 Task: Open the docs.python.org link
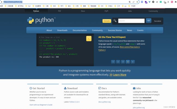click(x=104, y=102)
